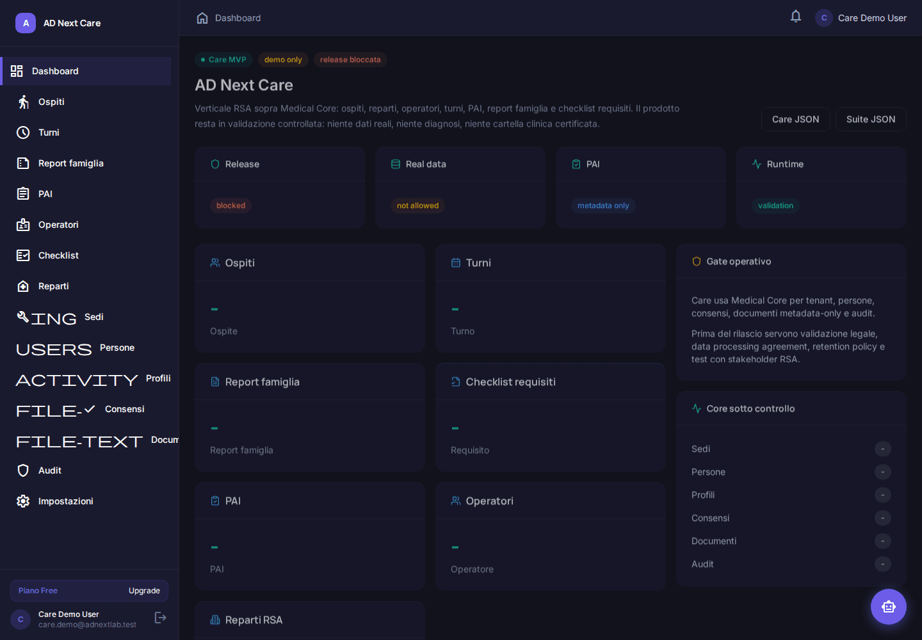
Task: Click care.demo@adnextlab.test email text
Action: tap(87, 625)
